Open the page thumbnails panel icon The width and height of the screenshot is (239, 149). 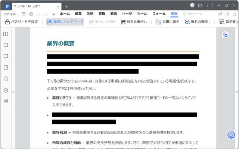pyautogui.click(x=6, y=34)
